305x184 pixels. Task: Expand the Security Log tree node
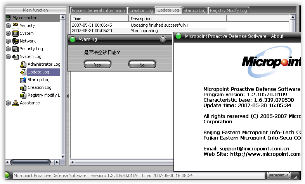point(8,49)
